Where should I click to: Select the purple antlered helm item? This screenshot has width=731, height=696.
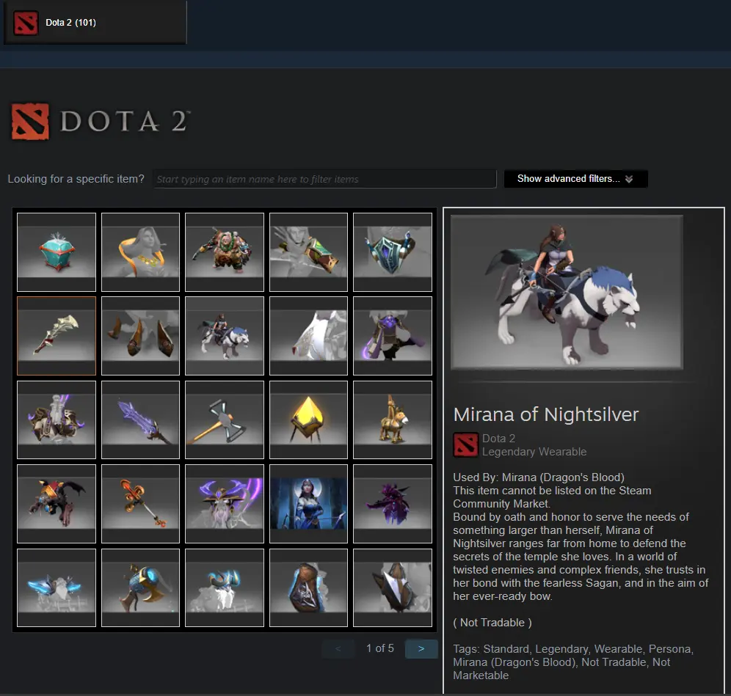(225, 504)
